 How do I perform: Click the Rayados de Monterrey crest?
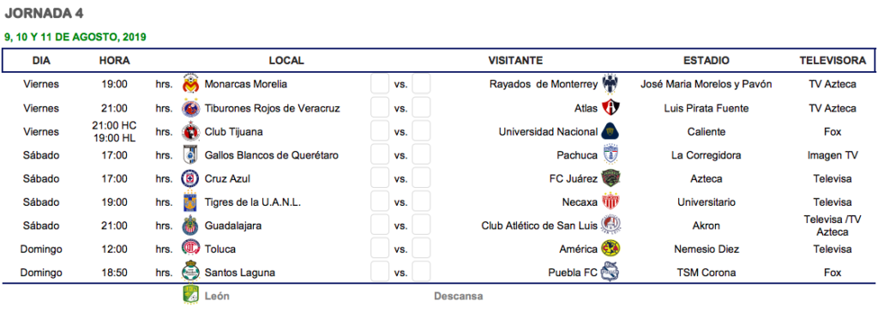(x=610, y=85)
